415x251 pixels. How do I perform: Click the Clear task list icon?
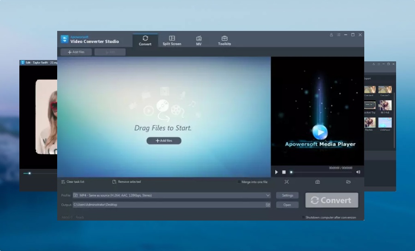point(63,182)
